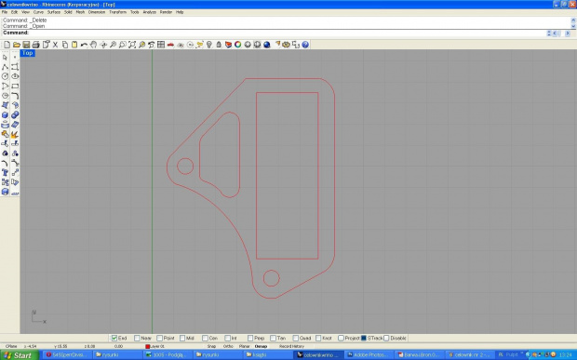Toggle the Ortho status bar button

(228, 346)
